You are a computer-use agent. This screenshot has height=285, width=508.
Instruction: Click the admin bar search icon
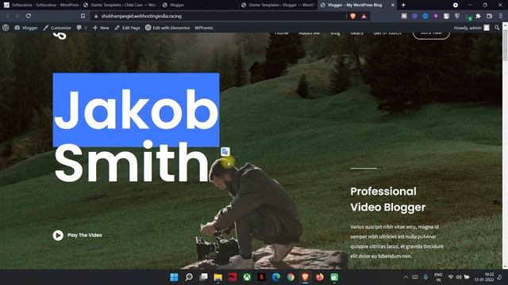point(497,28)
